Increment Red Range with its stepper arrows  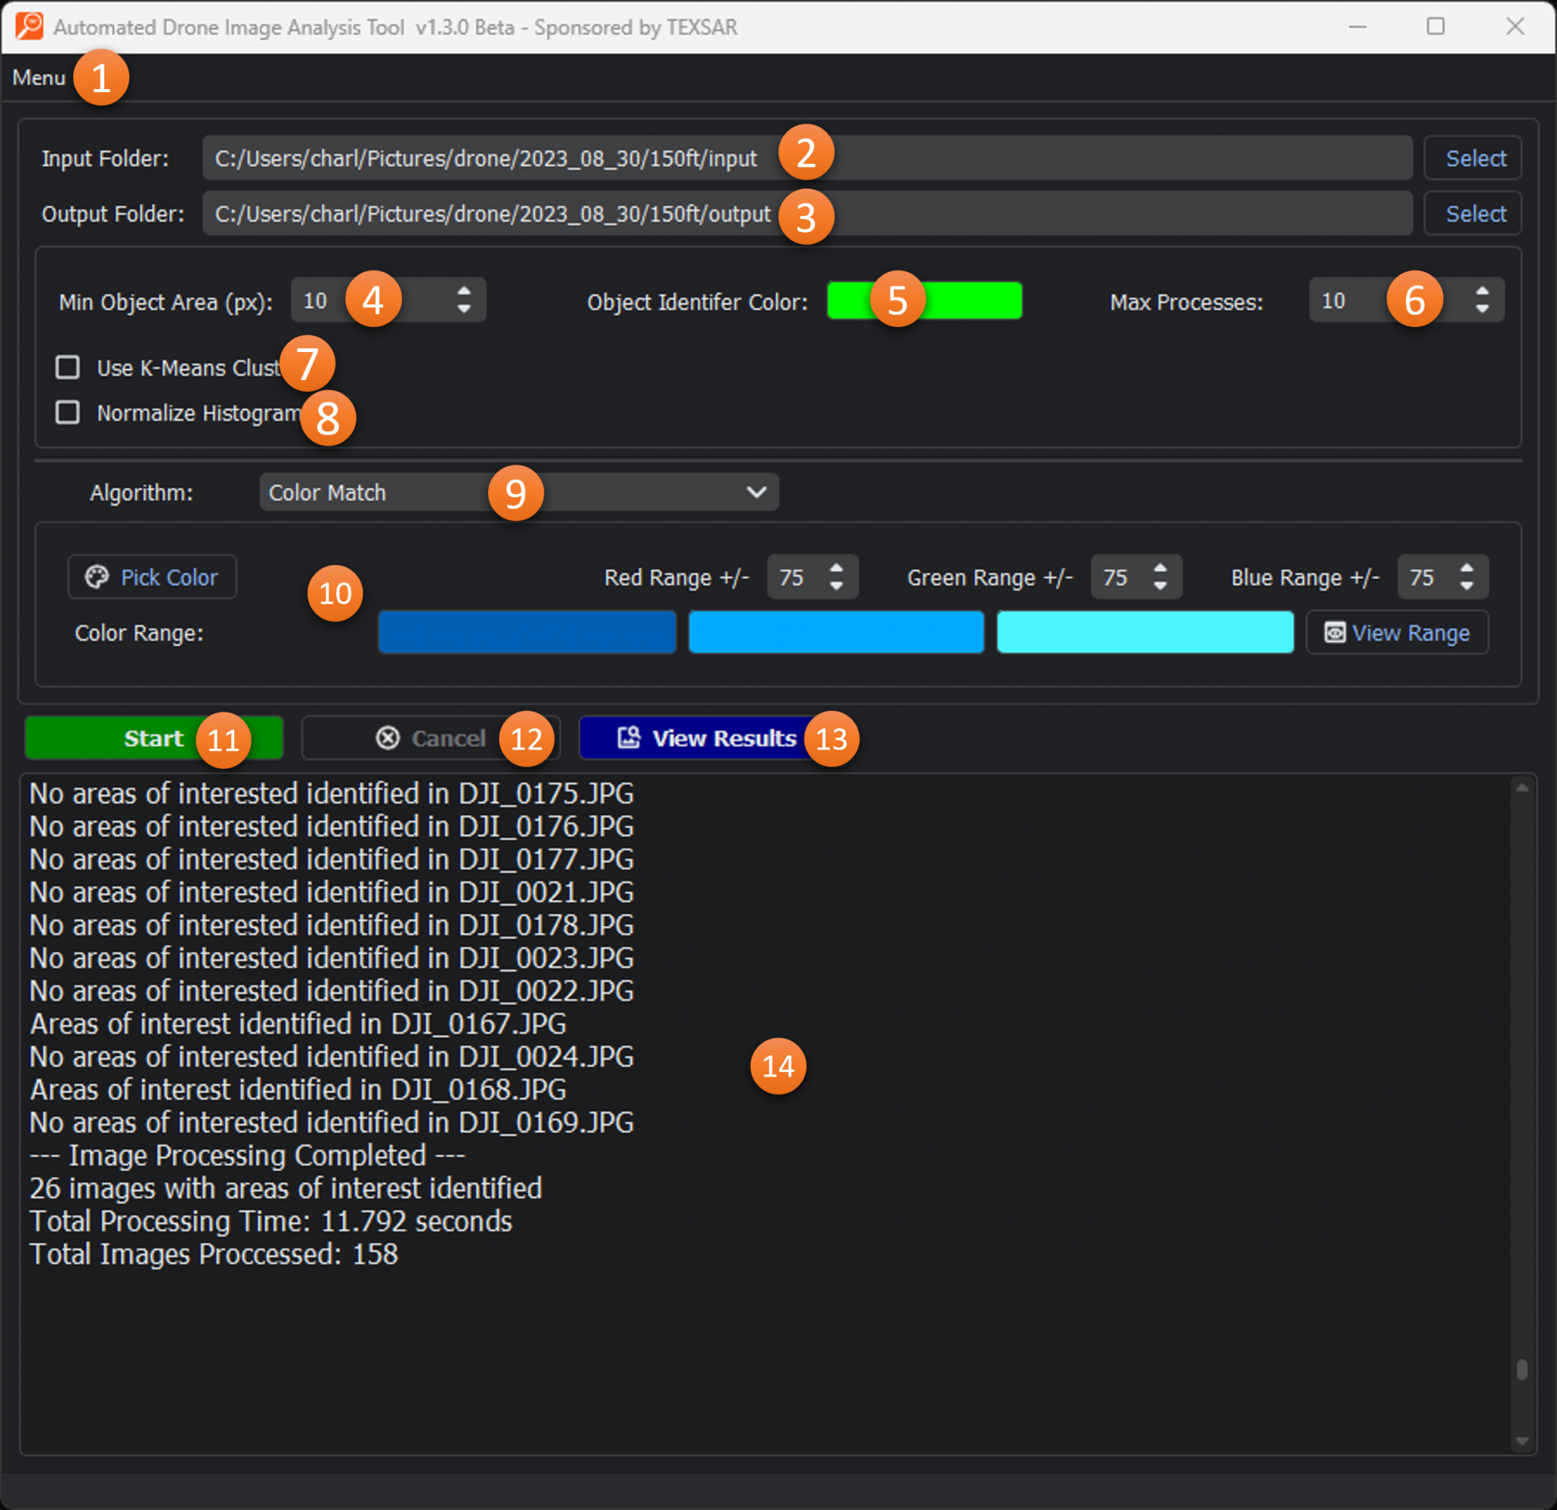click(x=836, y=569)
